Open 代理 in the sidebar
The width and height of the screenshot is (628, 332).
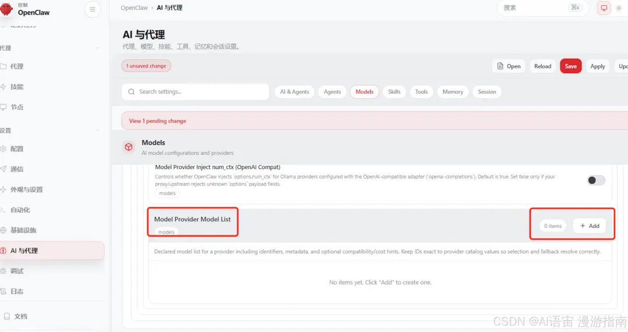(x=52, y=66)
